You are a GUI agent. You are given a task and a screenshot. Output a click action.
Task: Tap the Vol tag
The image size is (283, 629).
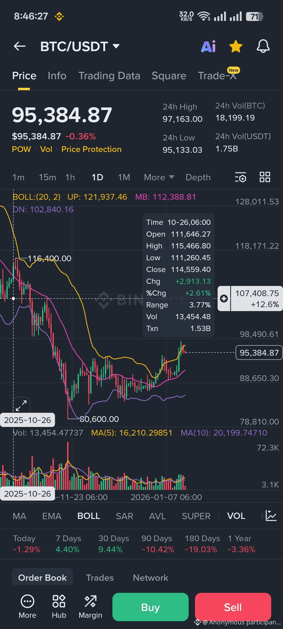[x=46, y=149]
